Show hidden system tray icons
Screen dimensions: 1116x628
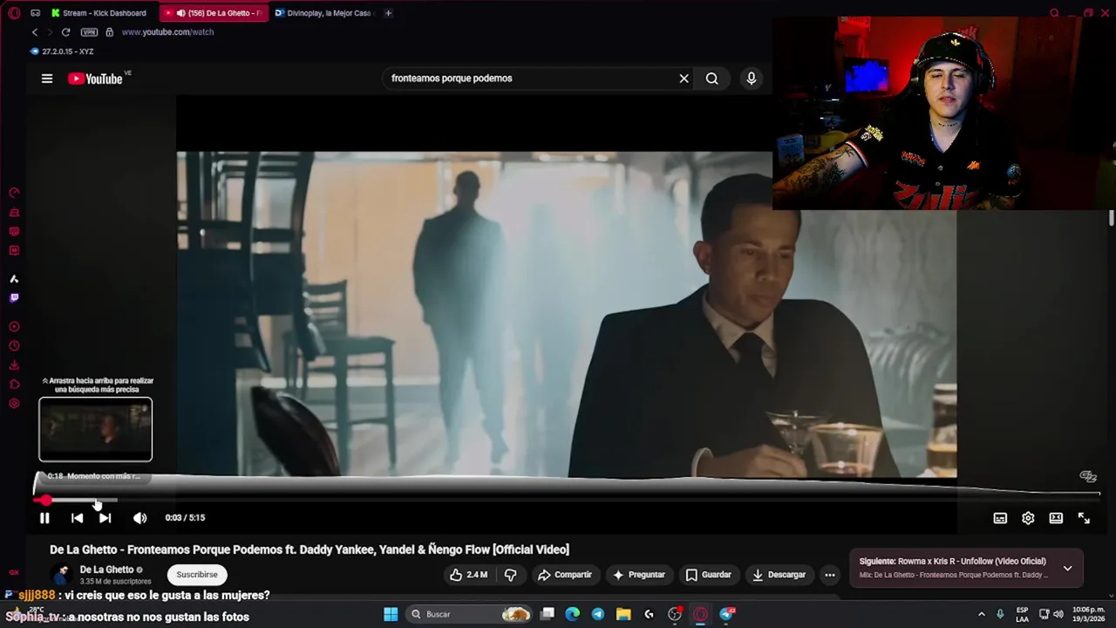click(982, 614)
